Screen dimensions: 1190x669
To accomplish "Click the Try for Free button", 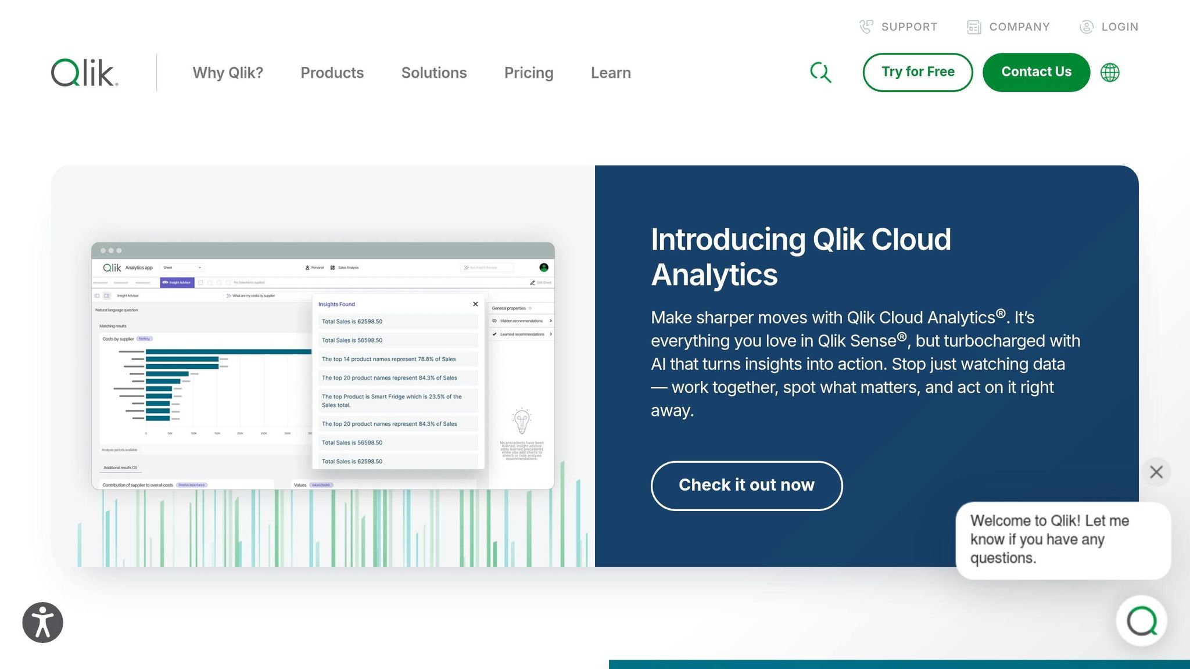I will [x=917, y=72].
